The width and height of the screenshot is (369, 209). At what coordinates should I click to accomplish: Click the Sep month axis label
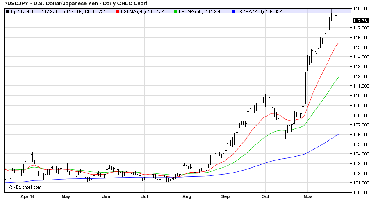pyautogui.click(x=225, y=196)
